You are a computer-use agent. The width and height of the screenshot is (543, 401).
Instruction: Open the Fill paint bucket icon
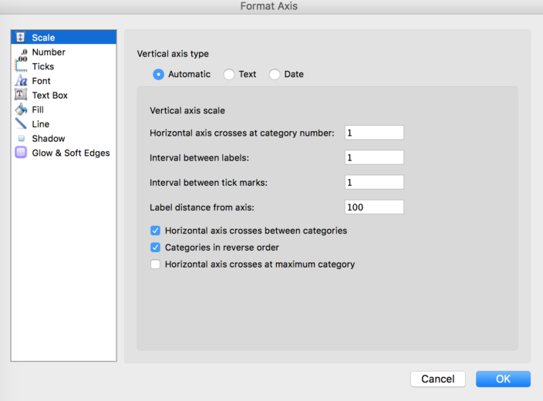21,109
